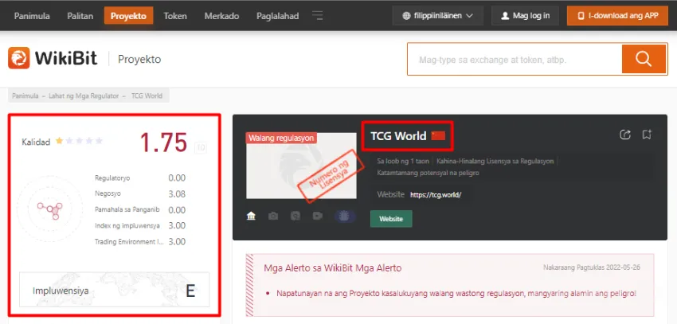The height and width of the screenshot is (324, 677).
Task: Click the share icon
Action: (x=624, y=135)
